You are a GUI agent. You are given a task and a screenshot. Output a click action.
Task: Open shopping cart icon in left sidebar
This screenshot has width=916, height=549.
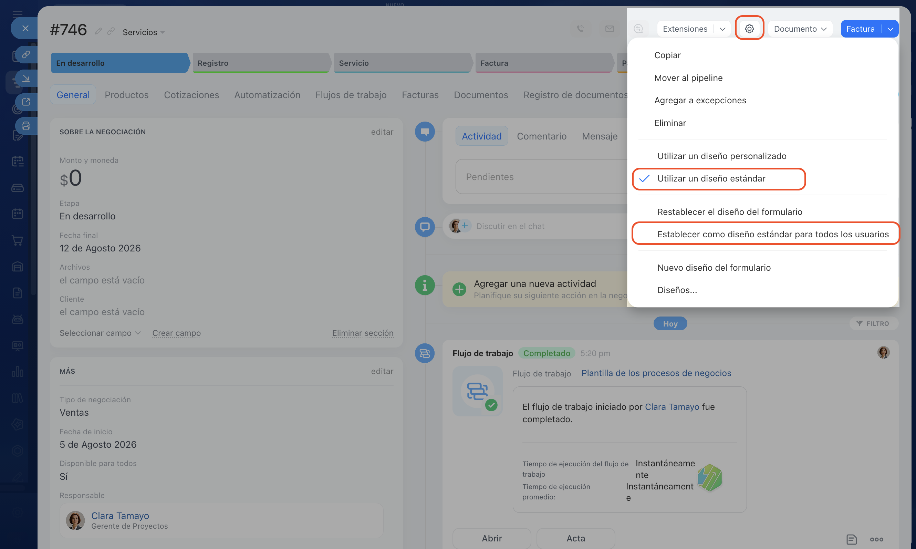(x=17, y=240)
